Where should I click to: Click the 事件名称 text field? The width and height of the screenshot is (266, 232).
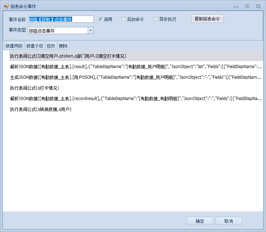(x=61, y=19)
